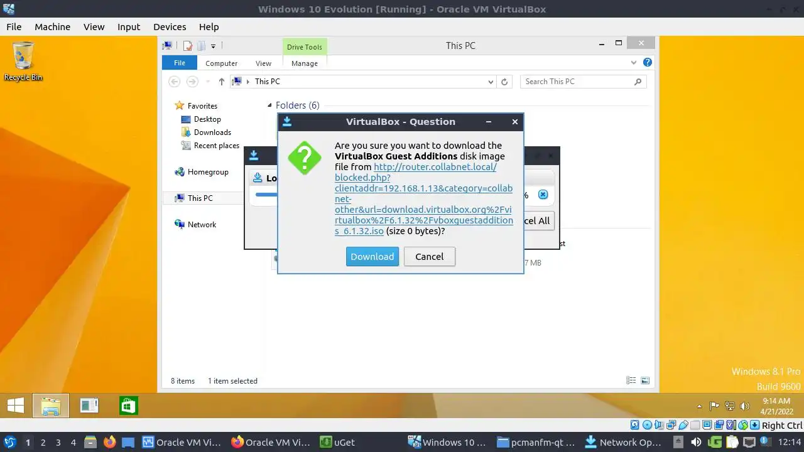Screen dimensions: 804x452
Task: Switch to the pcmanfm-qt task on host panel
Action: tap(536, 443)
